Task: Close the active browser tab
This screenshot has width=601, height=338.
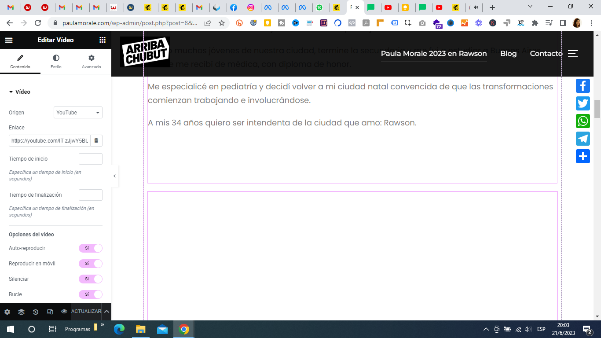Action: click(x=358, y=7)
